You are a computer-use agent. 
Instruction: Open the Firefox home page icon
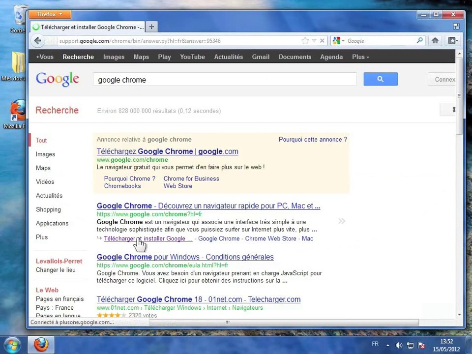tap(435, 41)
